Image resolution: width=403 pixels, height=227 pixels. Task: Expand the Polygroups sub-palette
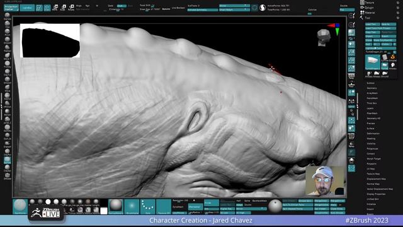pos(372,149)
